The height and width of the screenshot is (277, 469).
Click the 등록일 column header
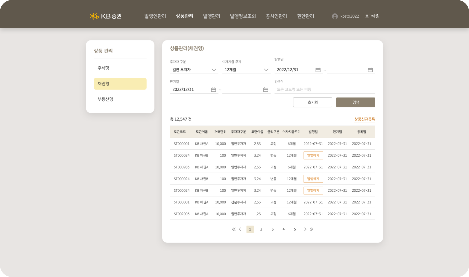tap(362, 132)
